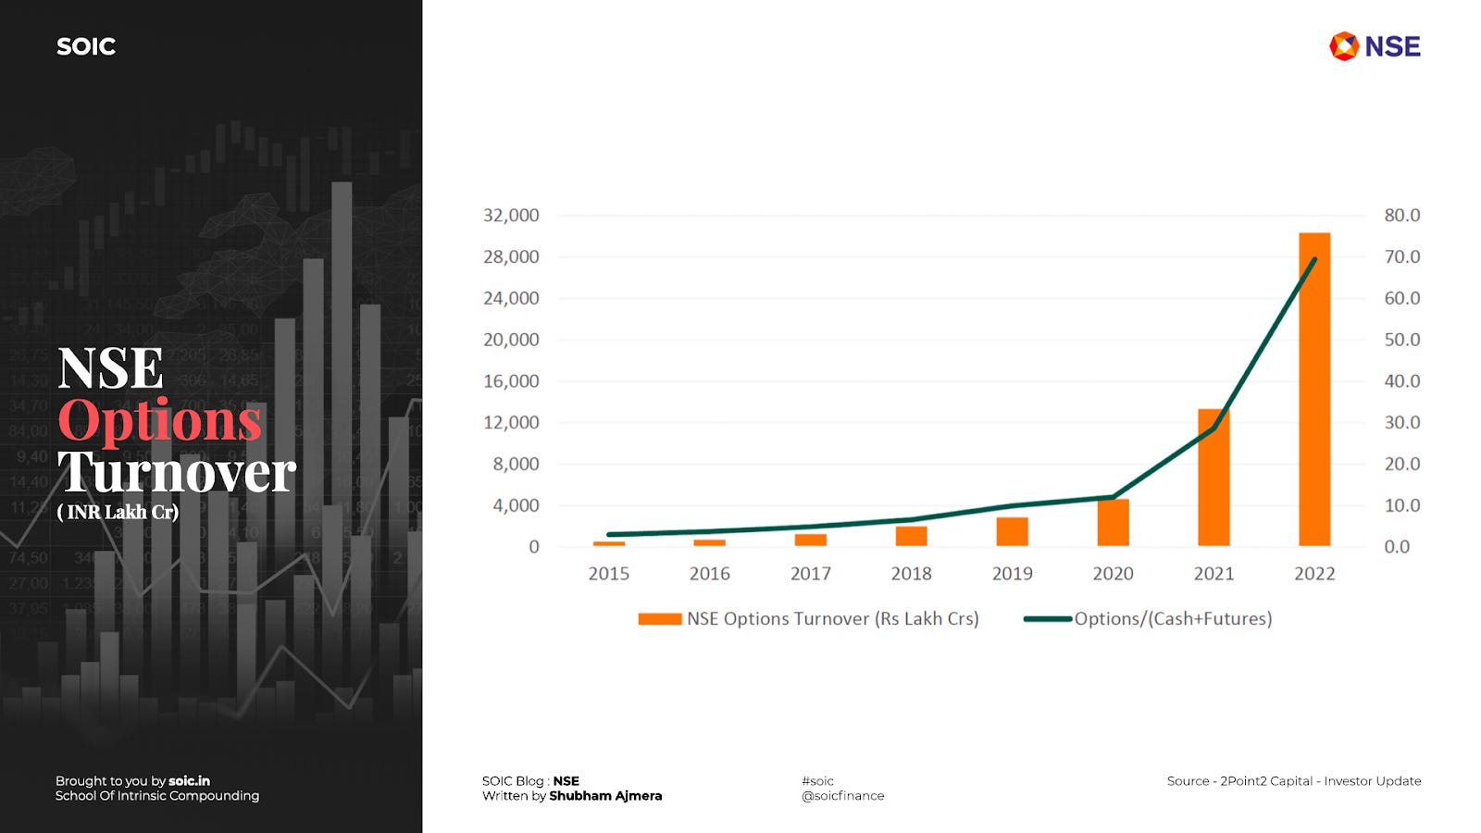Click the 'School Of Intrinsic Compounding' text
1481x833 pixels.
157,796
